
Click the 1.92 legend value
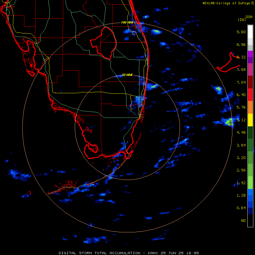coord(241,183)
